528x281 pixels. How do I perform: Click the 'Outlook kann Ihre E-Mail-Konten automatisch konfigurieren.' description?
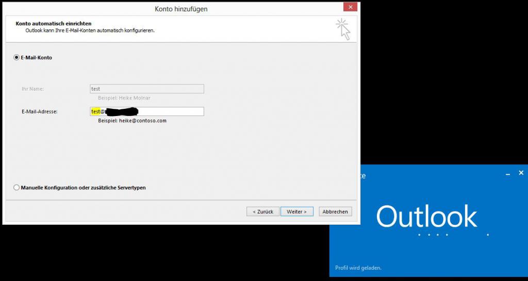[90, 30]
